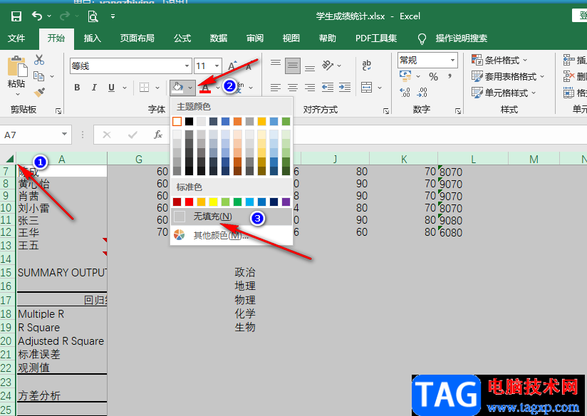
Task: Click the Select All corner triangle
Action: [9, 158]
